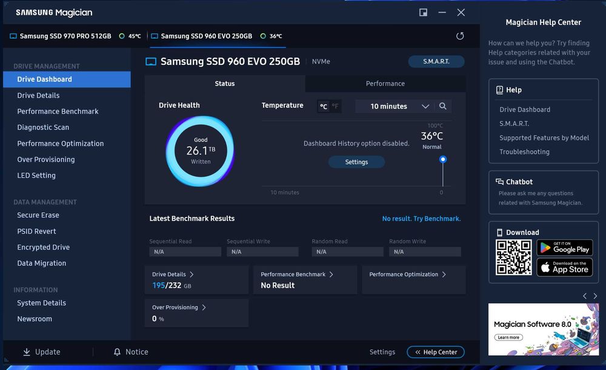Click the Download phone icon
The height and width of the screenshot is (370, 606).
click(x=499, y=233)
